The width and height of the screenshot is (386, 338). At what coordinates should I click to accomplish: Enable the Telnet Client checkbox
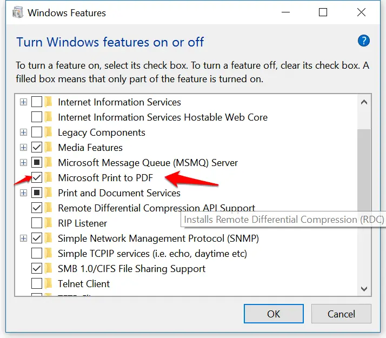[x=37, y=283]
